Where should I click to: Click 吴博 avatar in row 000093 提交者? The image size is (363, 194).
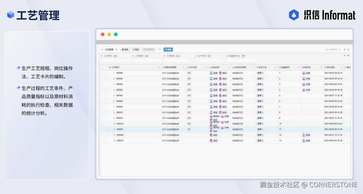click(304, 135)
